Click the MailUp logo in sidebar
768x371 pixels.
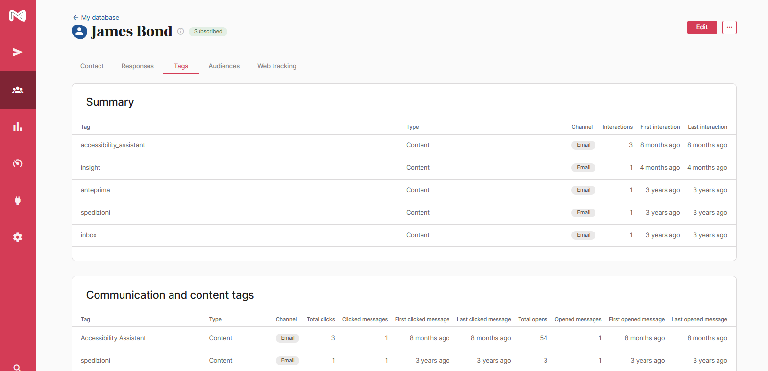coord(18,16)
